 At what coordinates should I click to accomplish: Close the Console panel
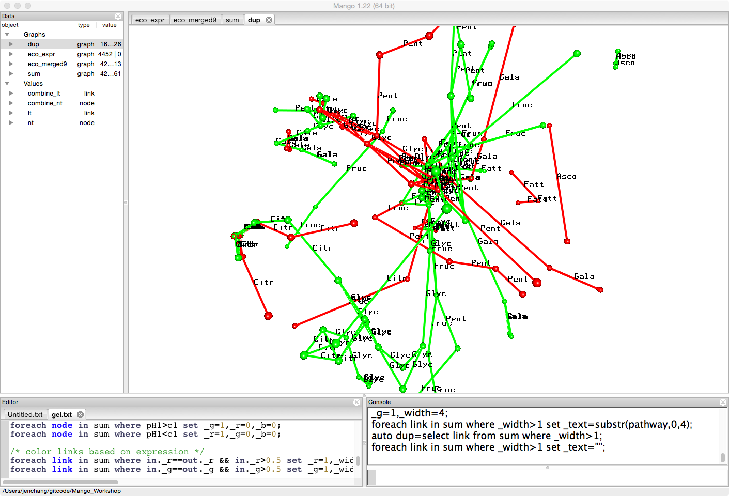tap(723, 402)
